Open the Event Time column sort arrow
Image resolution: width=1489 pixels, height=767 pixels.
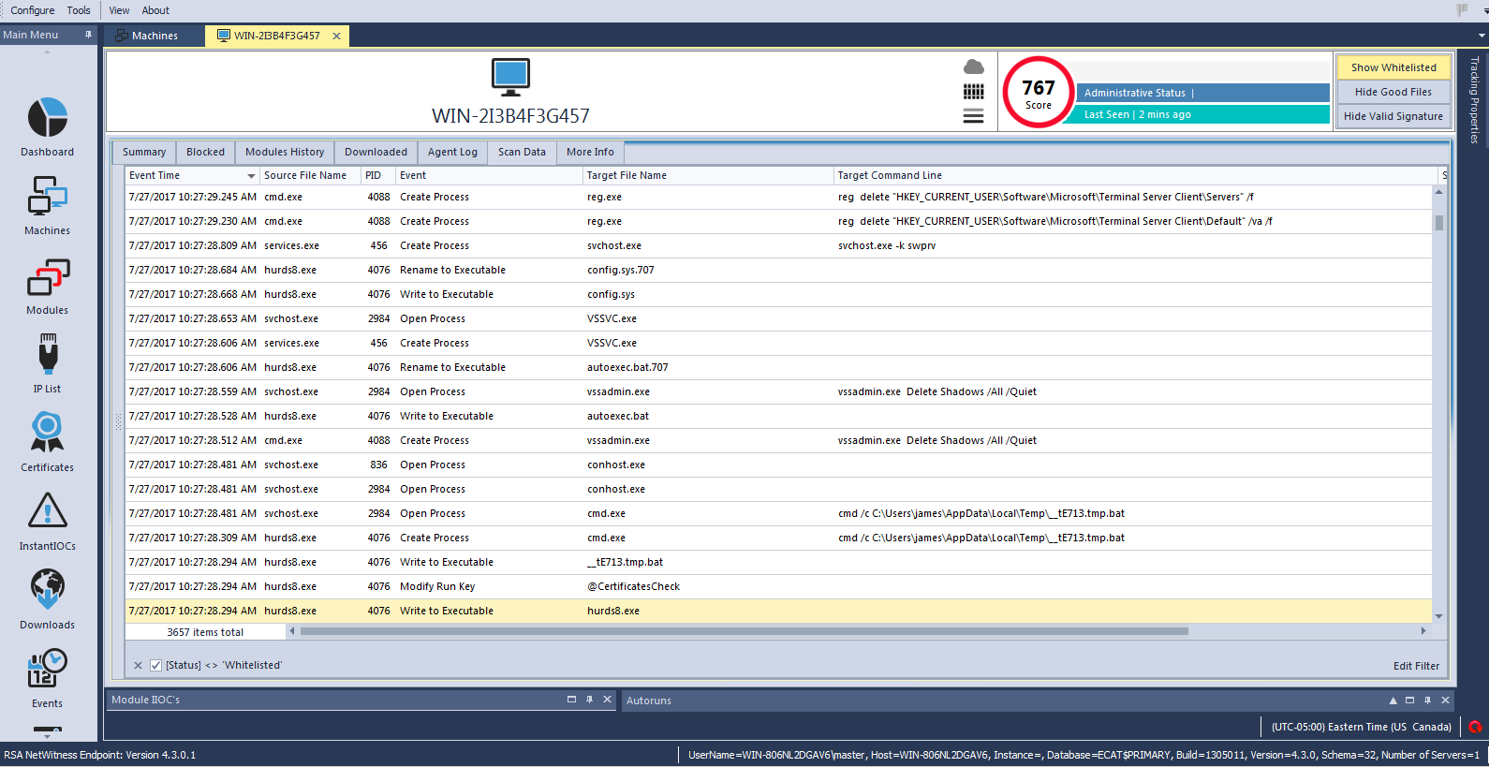point(251,176)
